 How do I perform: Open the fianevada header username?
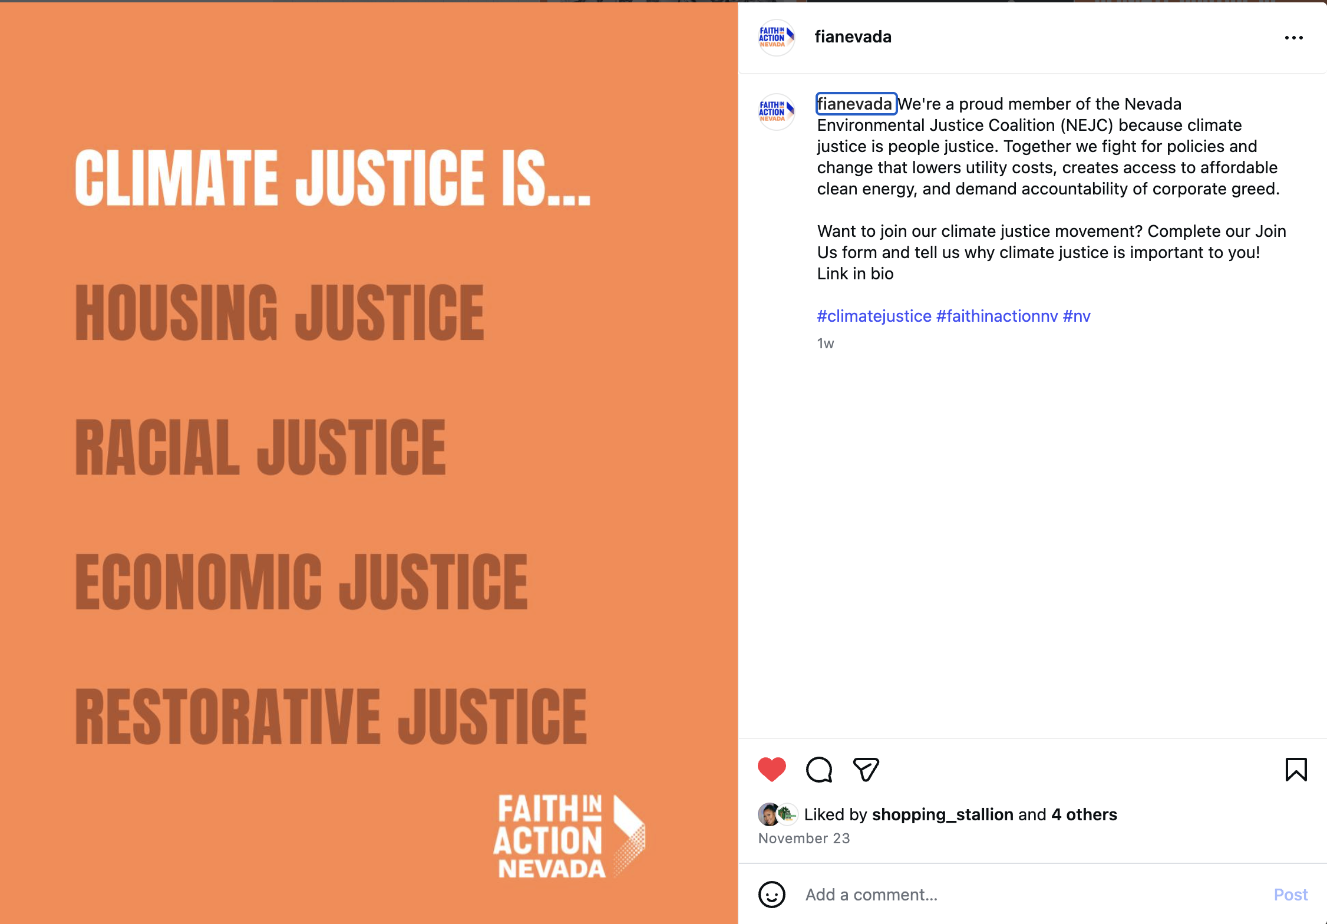tap(853, 37)
